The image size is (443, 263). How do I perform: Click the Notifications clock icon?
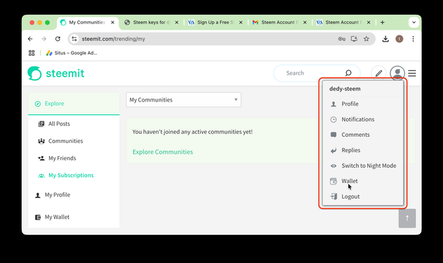(x=334, y=119)
